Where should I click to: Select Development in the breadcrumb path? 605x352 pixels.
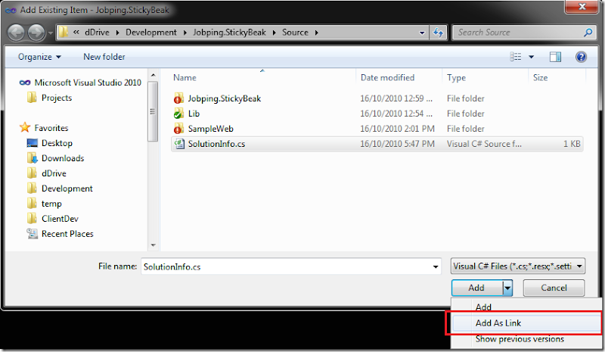tap(150, 33)
